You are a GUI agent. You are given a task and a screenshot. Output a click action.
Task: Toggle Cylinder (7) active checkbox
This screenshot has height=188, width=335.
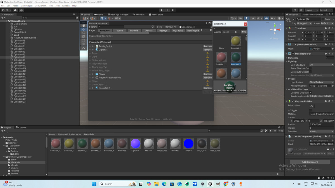[294, 19]
